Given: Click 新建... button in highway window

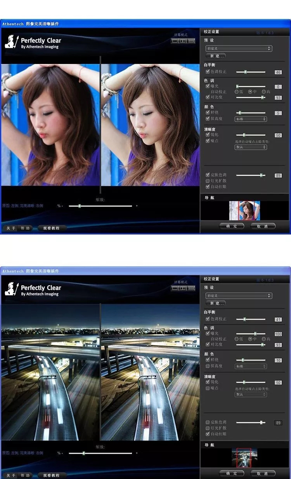Looking at the screenshot, I should pyautogui.click(x=216, y=303).
